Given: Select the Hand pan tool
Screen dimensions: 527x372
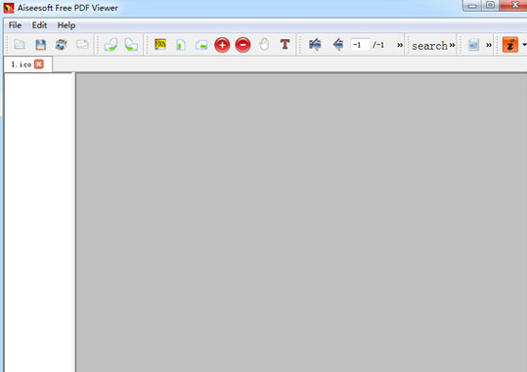Looking at the screenshot, I should coord(264,44).
